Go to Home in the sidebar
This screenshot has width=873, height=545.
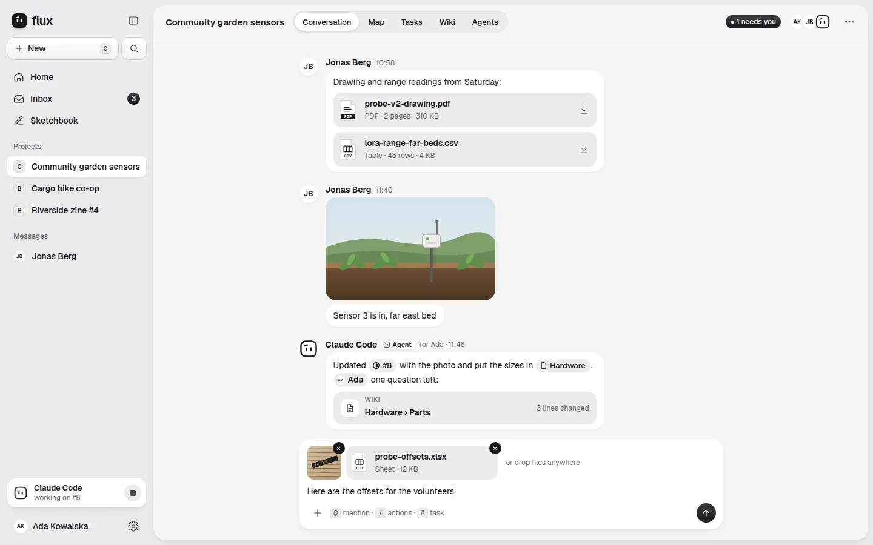pyautogui.click(x=76, y=77)
